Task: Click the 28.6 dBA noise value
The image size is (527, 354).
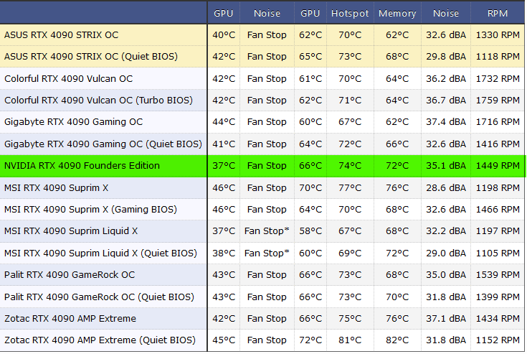Action: [446, 187]
